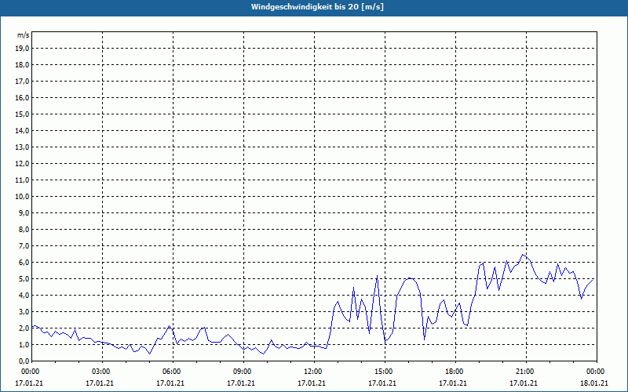Select the 14,0 y-axis label
The image size is (628, 392).
22,130
